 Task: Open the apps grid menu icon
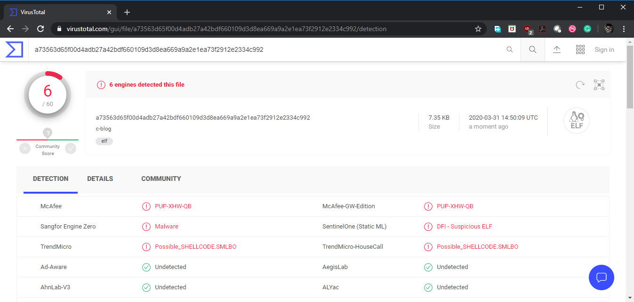point(580,49)
